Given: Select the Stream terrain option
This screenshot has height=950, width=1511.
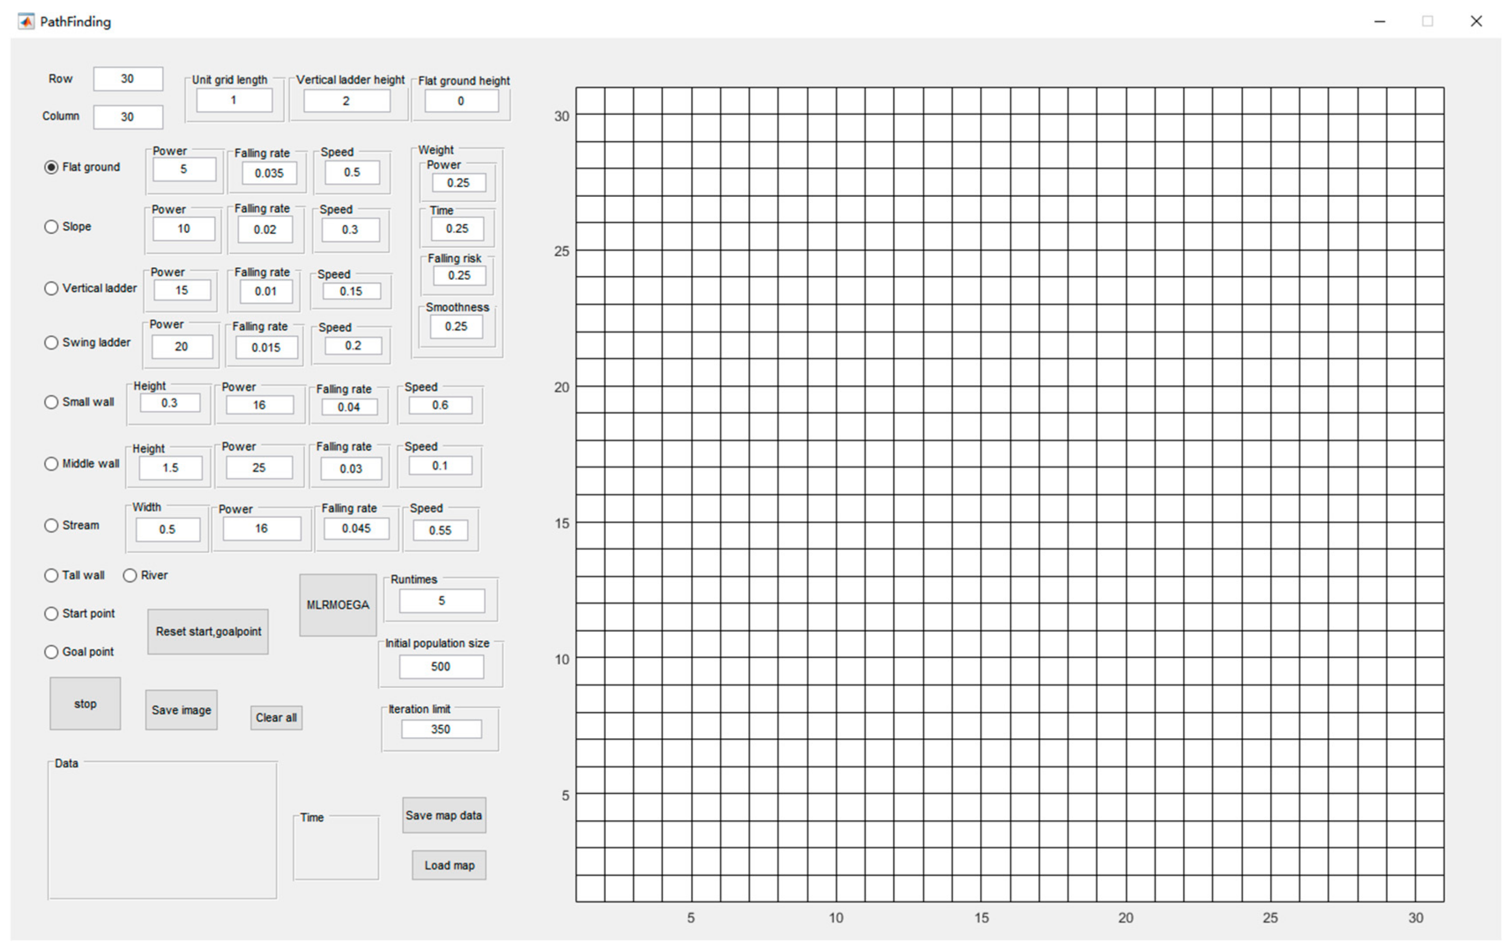Looking at the screenshot, I should [52, 525].
